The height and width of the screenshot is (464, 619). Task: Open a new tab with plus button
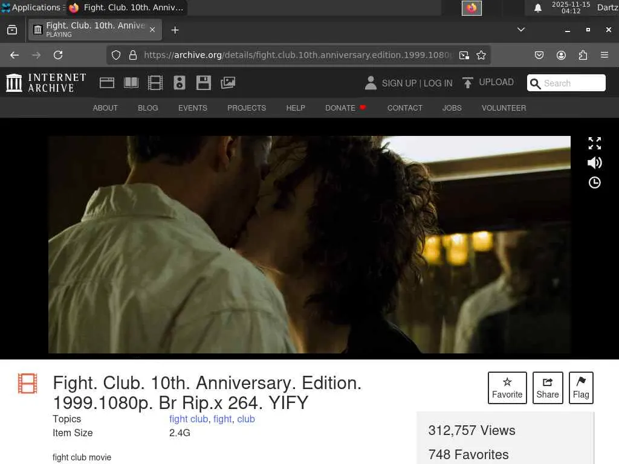coord(175,30)
